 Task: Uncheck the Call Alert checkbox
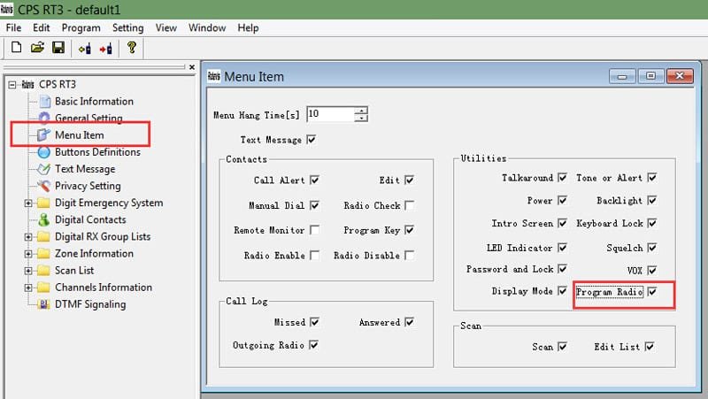click(315, 180)
